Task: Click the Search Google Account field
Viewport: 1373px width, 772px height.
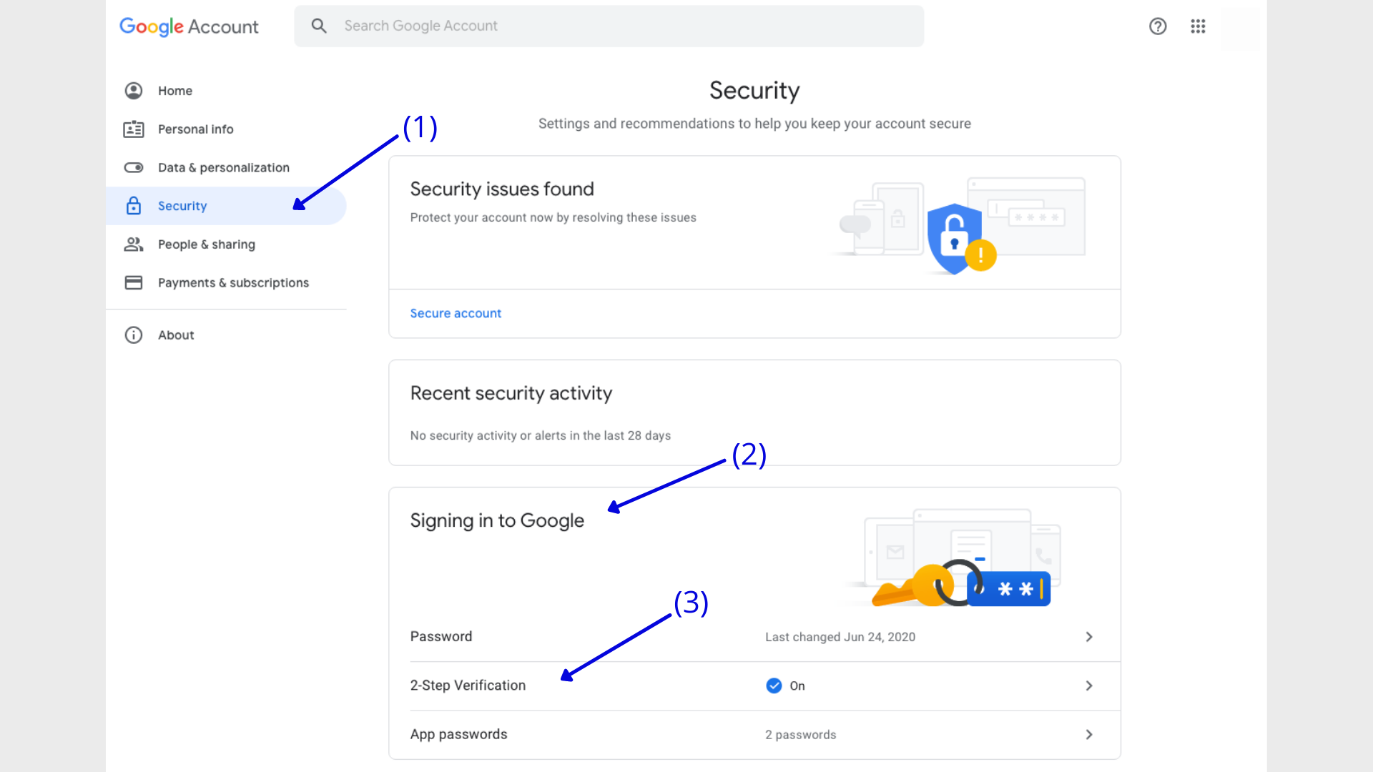Action: (609, 26)
